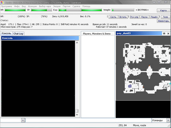The width and height of the screenshot is (171, 128).
Task: Click the pink dot on the map
Action: coord(127,70)
